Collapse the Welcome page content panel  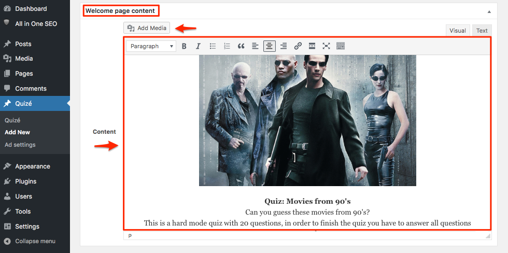click(489, 11)
